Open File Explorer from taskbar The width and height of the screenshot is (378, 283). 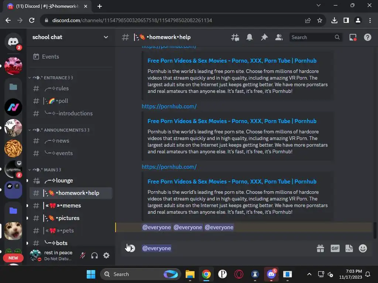click(190, 274)
